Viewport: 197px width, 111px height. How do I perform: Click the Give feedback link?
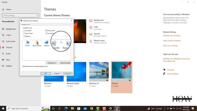(173, 74)
